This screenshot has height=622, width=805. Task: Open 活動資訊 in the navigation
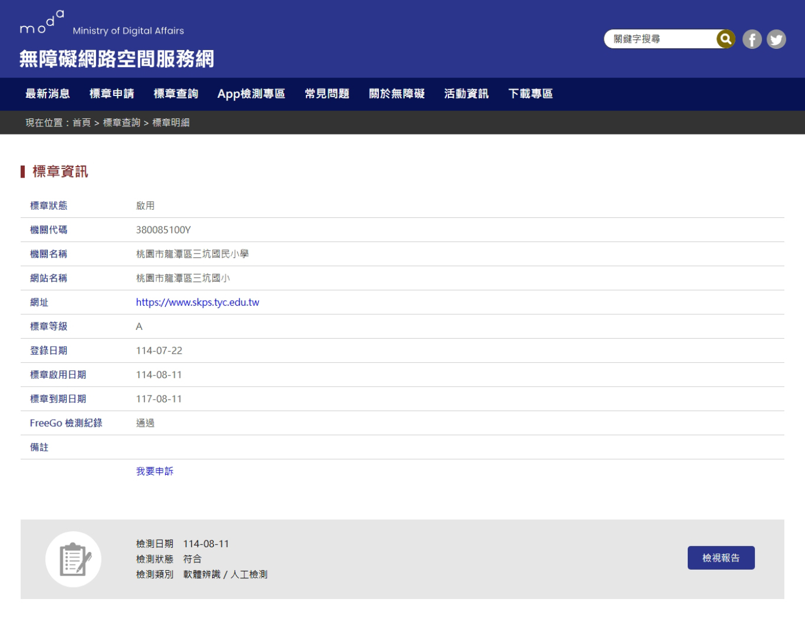click(466, 94)
